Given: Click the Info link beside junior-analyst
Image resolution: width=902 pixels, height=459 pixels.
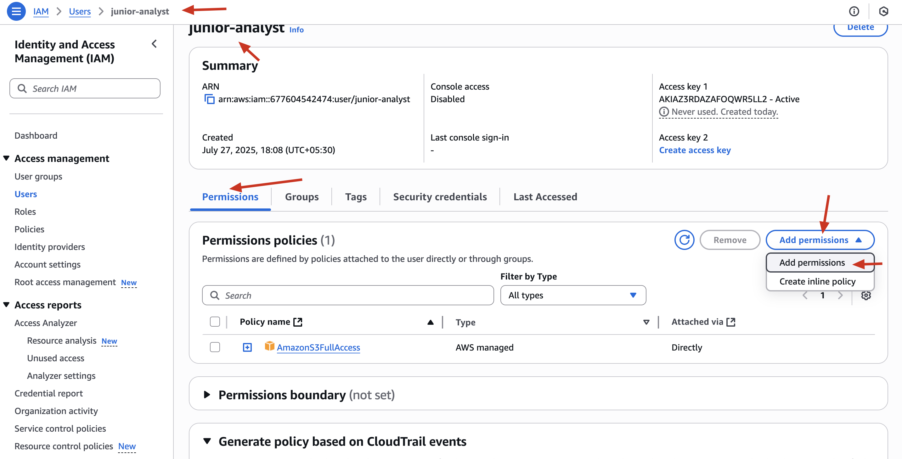Looking at the screenshot, I should coord(296,30).
